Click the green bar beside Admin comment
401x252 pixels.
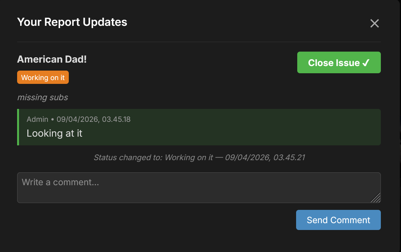[18, 127]
